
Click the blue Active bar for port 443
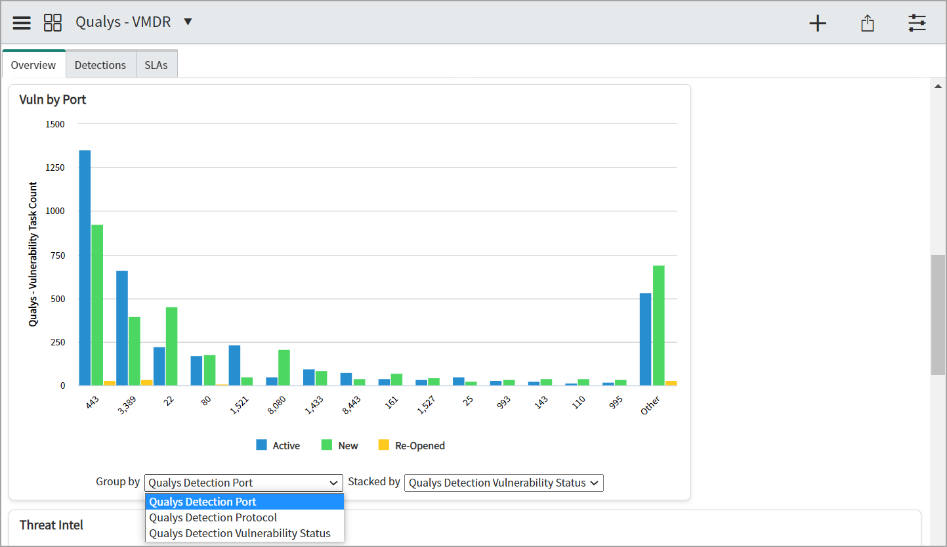click(x=85, y=268)
